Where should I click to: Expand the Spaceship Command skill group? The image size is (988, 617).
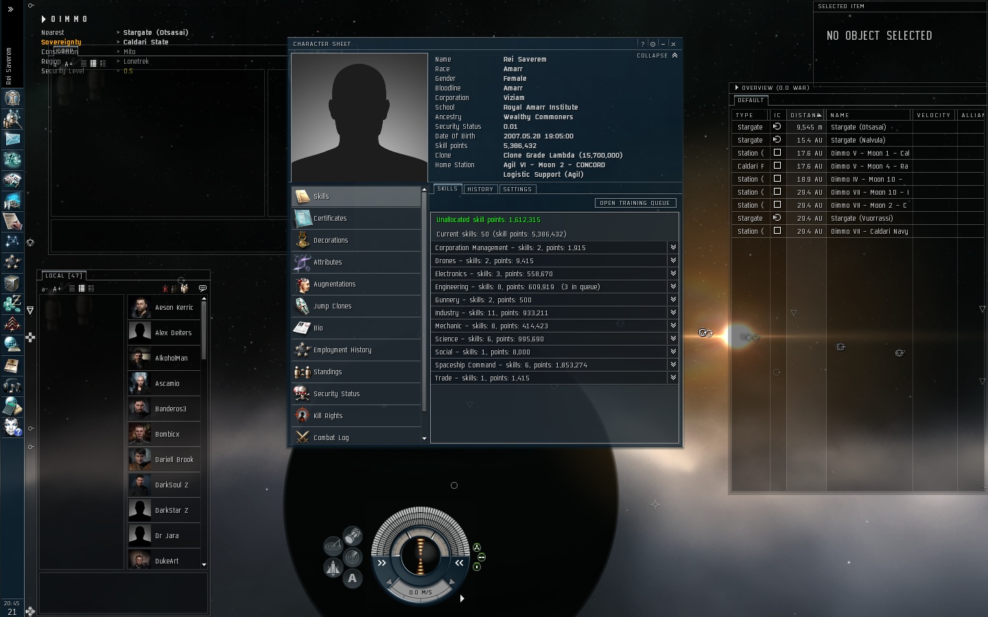click(x=673, y=365)
